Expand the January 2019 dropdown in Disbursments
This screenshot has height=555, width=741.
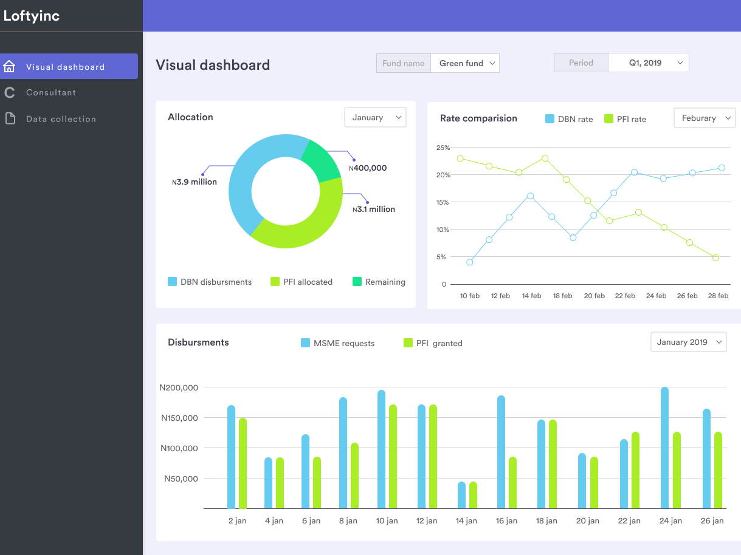[x=688, y=342]
